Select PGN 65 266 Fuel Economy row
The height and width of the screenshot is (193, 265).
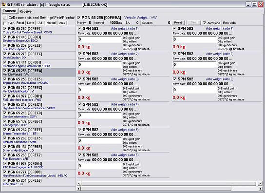[x=39, y=157]
